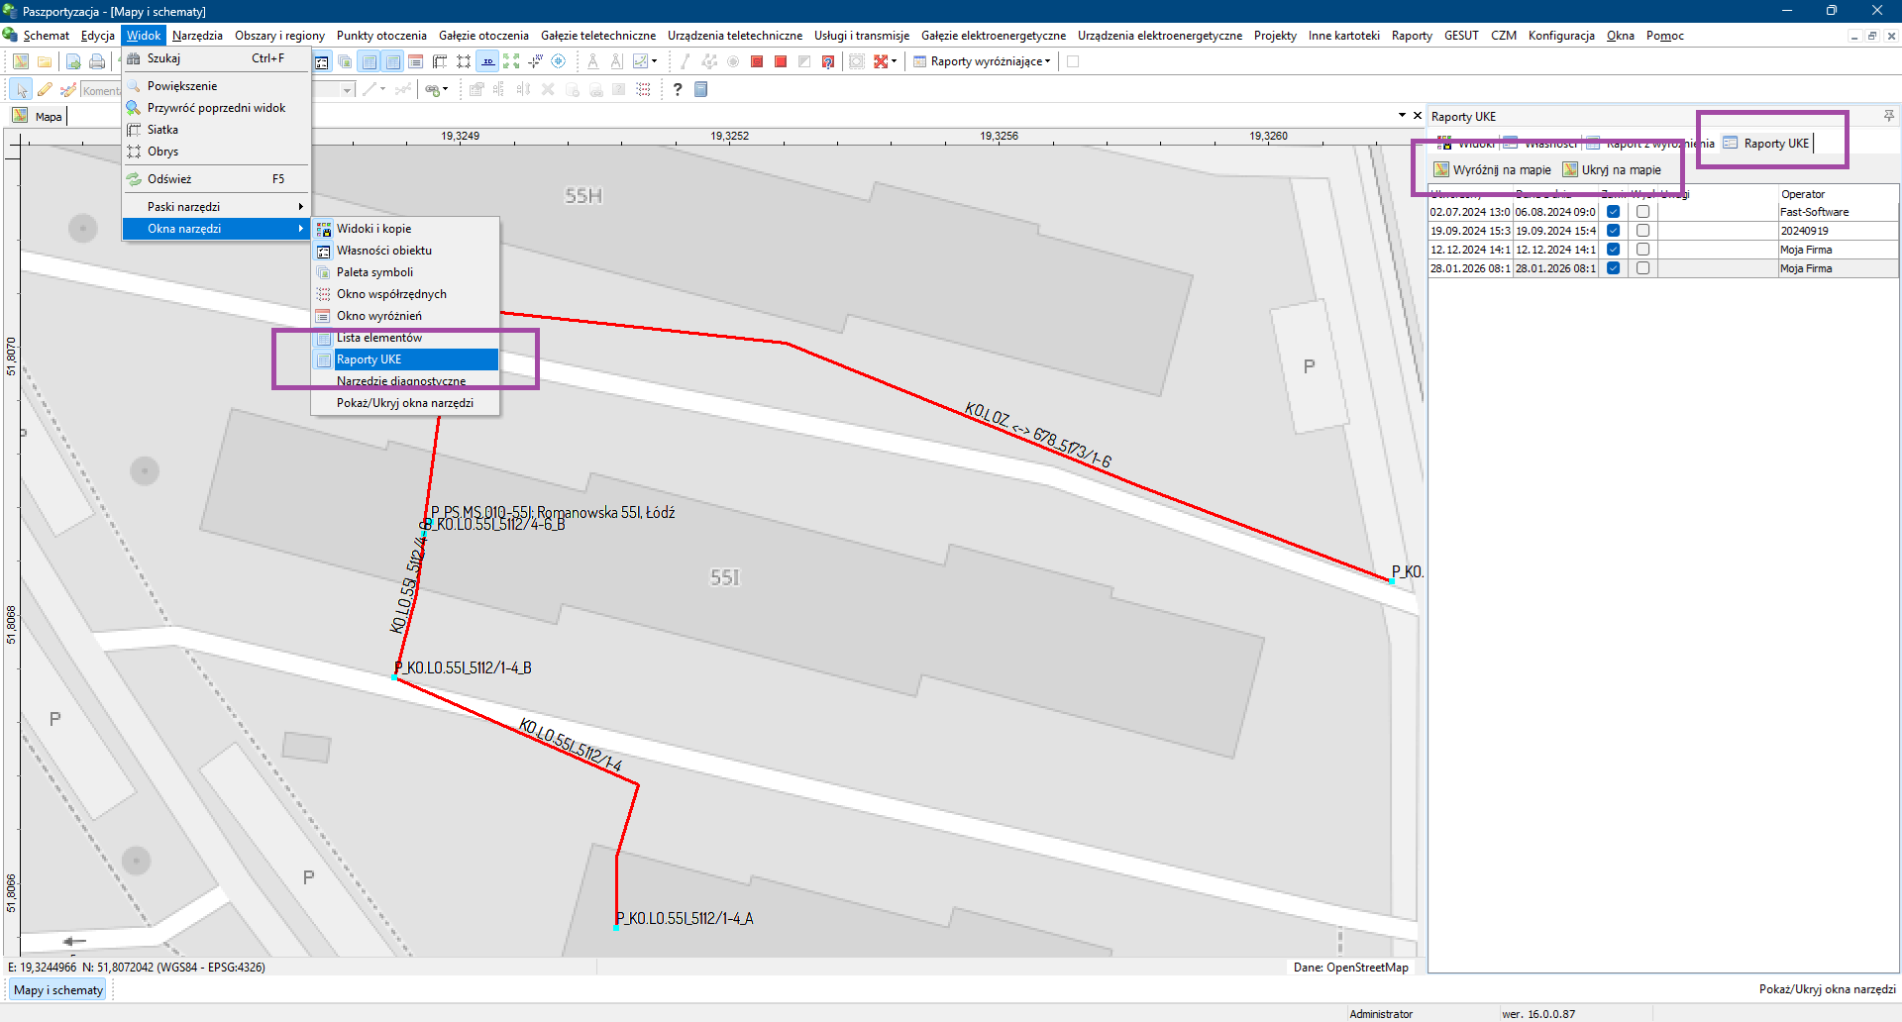Uncheck the checked box in the Fast-Software row
This screenshot has height=1022, width=1902.
pos(1614,212)
